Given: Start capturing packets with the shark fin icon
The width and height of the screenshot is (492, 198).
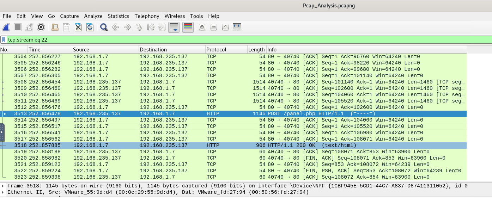Looking at the screenshot, I should coord(6,27).
